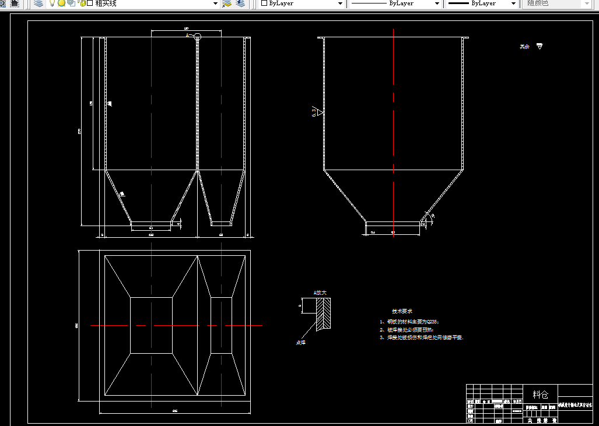Toggle layer on/off lightbulb icon
This screenshot has width=599, height=426.
52,3
